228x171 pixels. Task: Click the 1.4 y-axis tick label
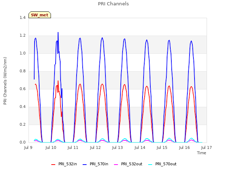pyautogui.click(x=22, y=17)
